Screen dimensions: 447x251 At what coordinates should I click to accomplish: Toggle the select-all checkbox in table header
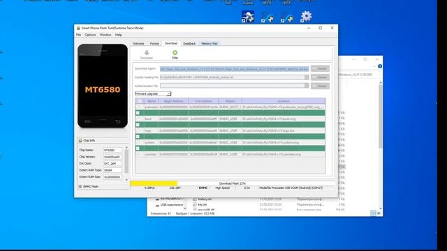tap(139, 101)
